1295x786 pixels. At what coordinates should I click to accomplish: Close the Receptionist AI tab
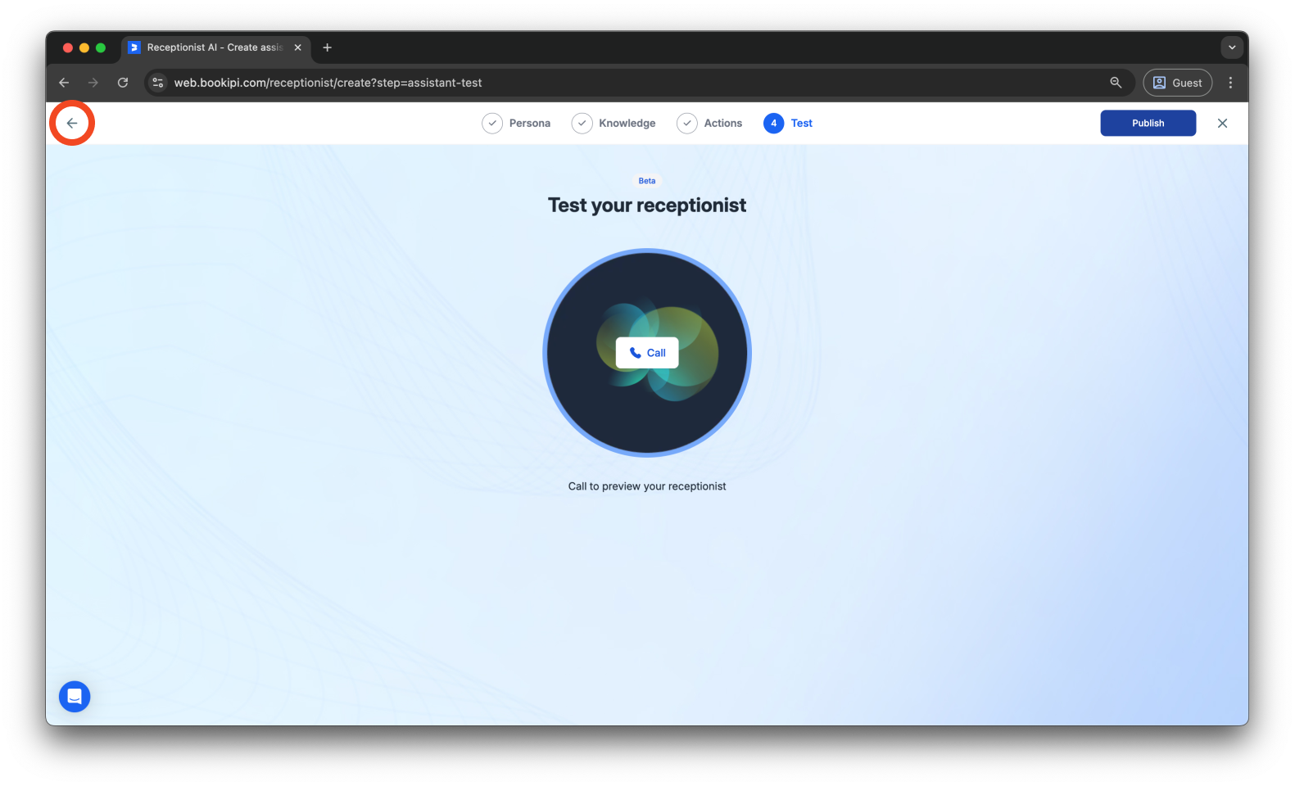tap(297, 47)
